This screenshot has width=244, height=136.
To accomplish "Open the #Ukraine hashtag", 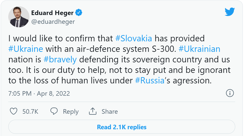I will click(26, 49).
